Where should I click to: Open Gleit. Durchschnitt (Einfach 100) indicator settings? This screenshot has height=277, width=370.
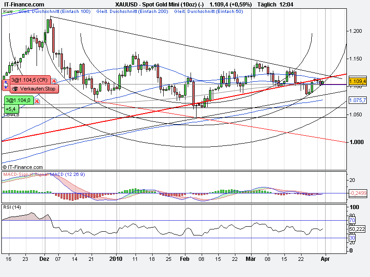[x=55, y=11]
